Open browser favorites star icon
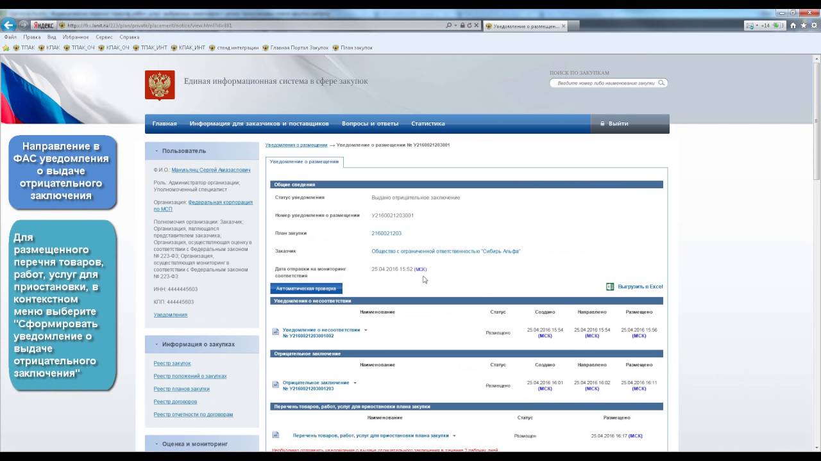The height and width of the screenshot is (461, 821). click(804, 26)
